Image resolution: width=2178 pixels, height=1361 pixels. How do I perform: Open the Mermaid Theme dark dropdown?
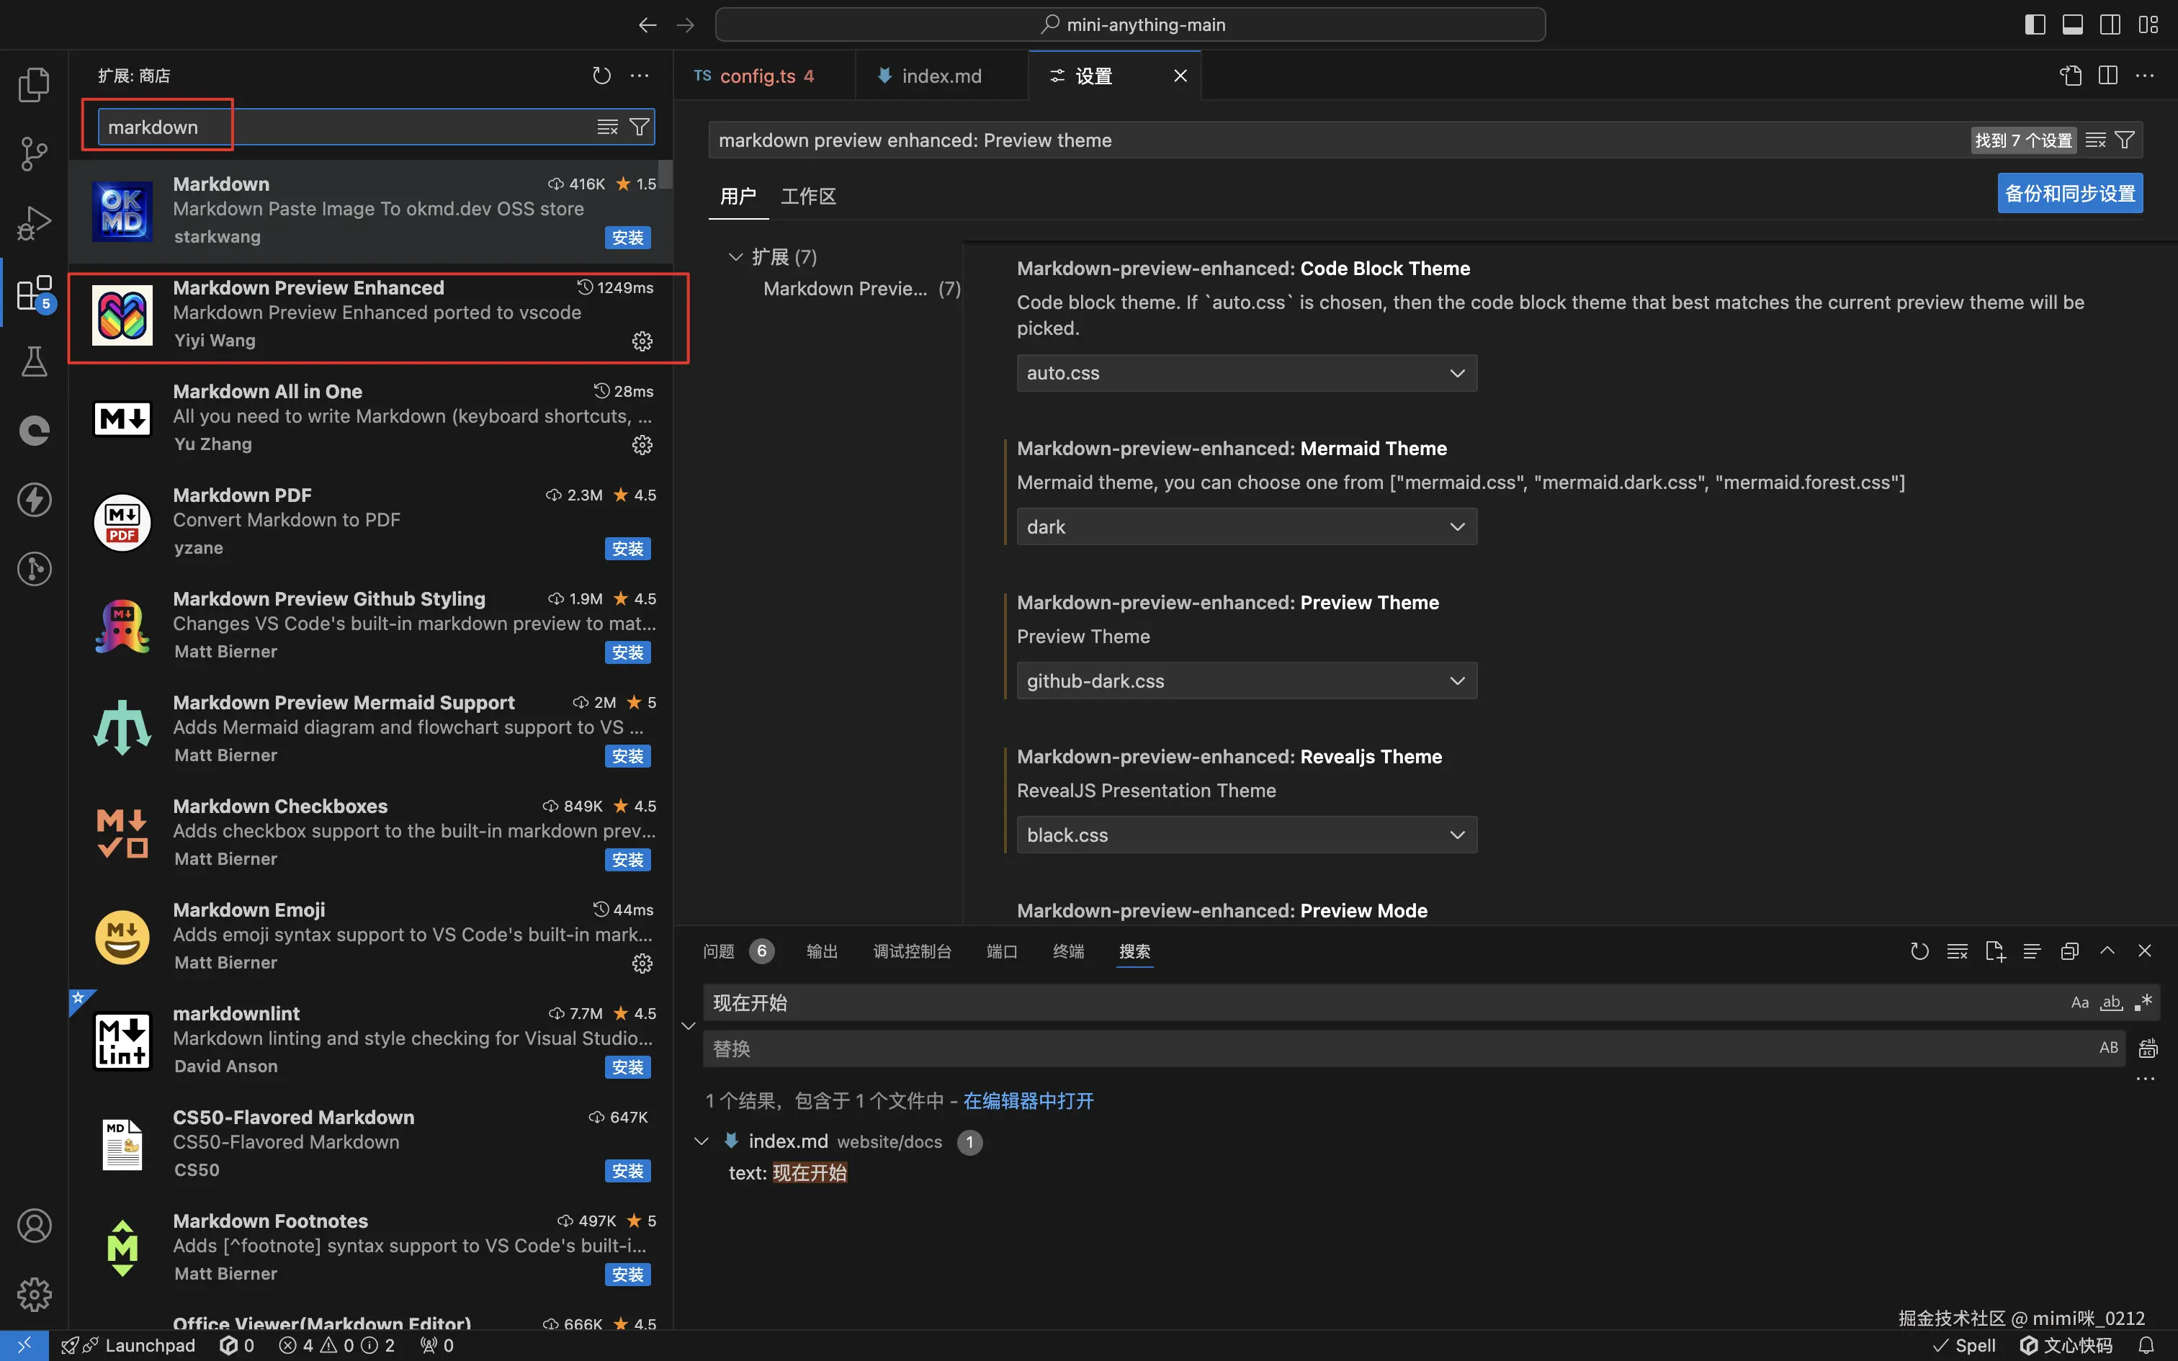[x=1245, y=527]
